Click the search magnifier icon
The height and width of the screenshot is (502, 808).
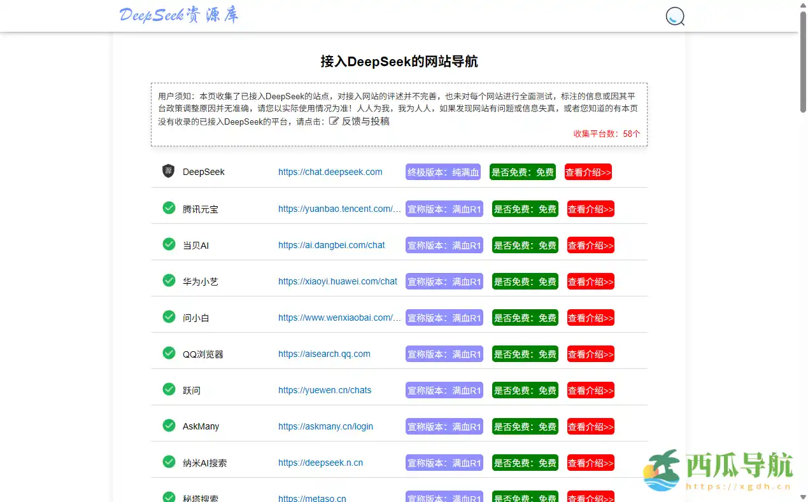(674, 17)
